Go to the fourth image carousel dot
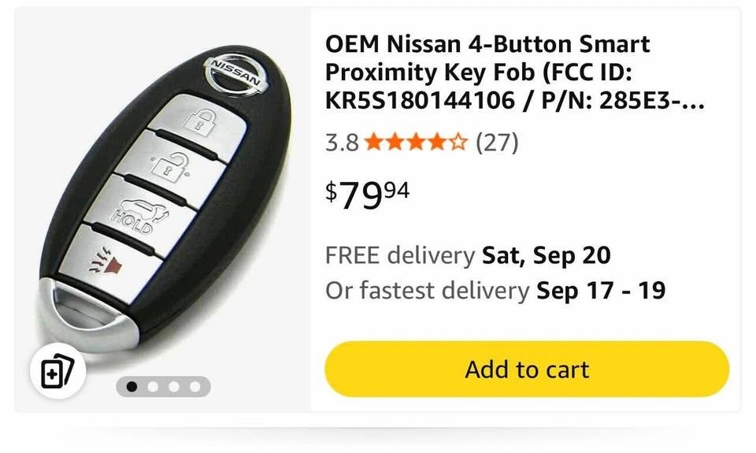 click(195, 386)
